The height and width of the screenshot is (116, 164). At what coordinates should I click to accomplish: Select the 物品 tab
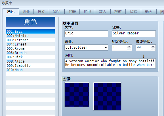[x=57, y=12]
